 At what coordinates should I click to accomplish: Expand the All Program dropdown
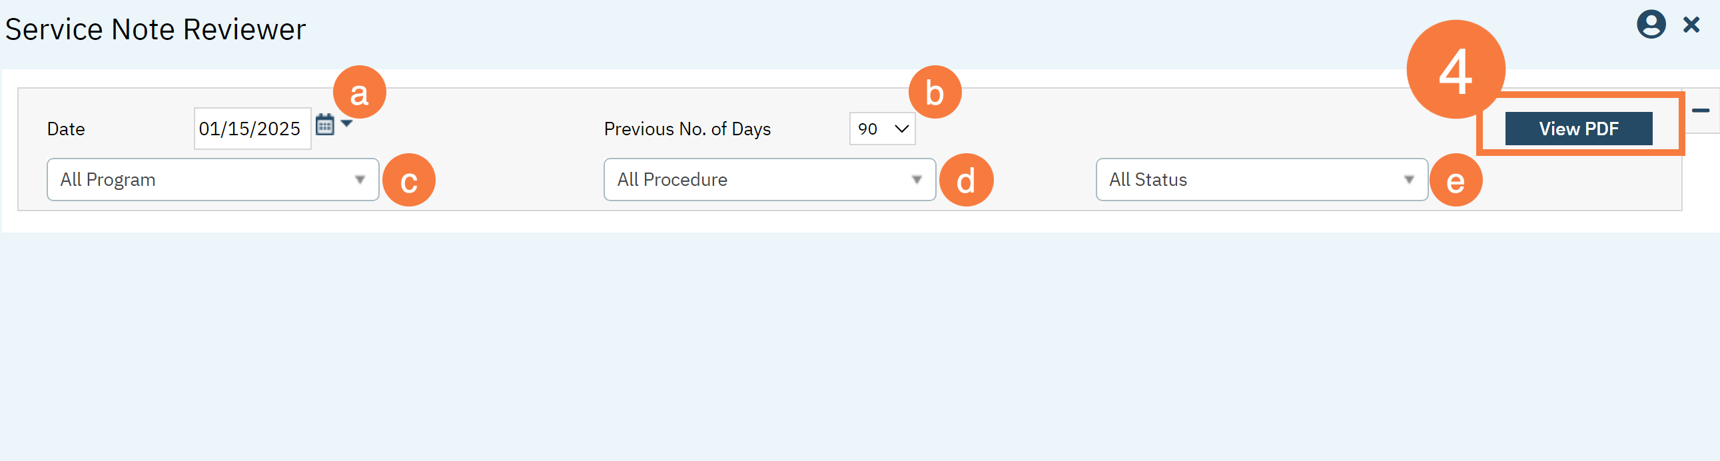coord(213,179)
